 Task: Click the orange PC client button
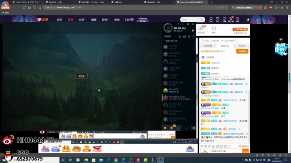point(240,29)
